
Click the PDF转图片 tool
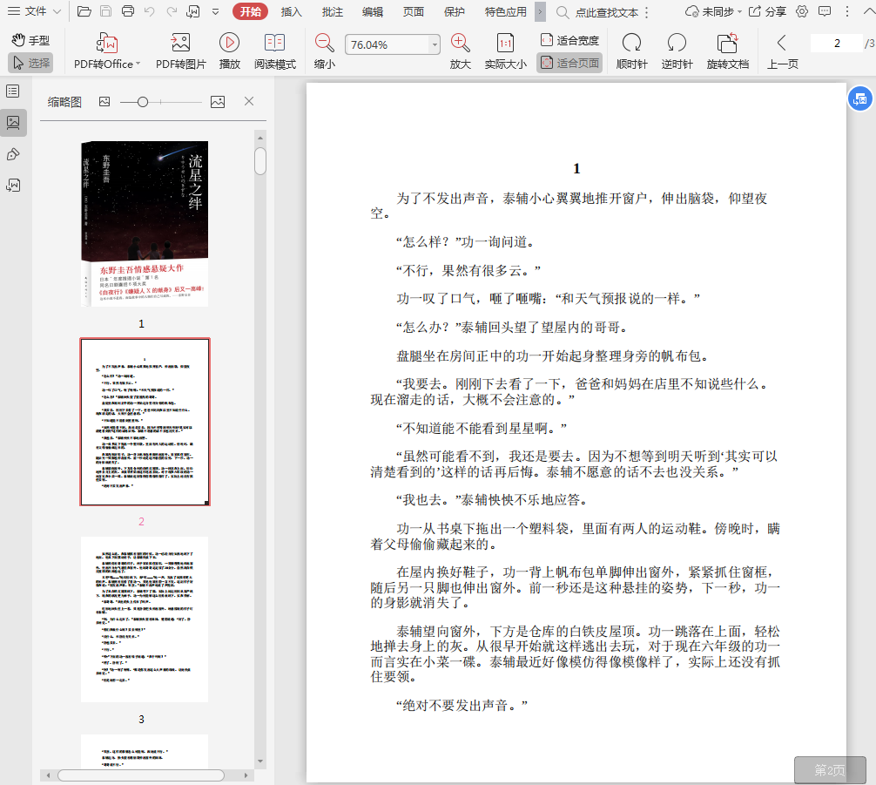pyautogui.click(x=180, y=51)
